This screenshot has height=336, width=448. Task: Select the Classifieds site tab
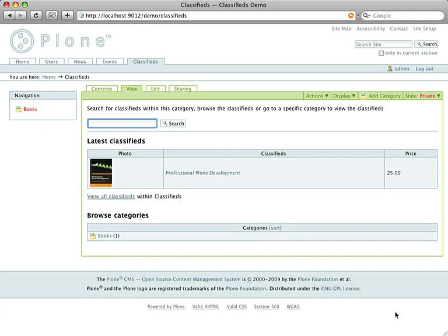145,62
